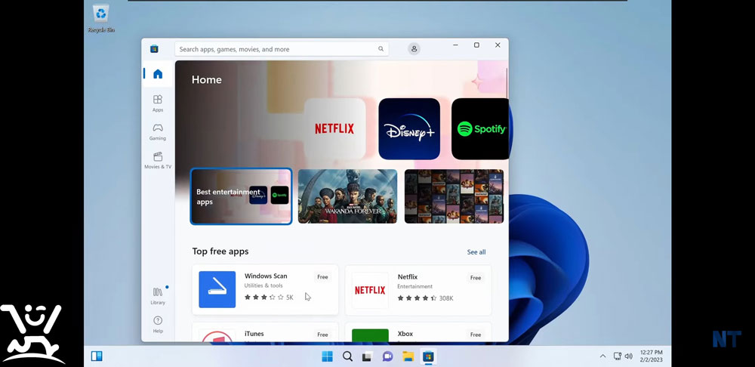Open the Movies & TV section

pyautogui.click(x=158, y=160)
